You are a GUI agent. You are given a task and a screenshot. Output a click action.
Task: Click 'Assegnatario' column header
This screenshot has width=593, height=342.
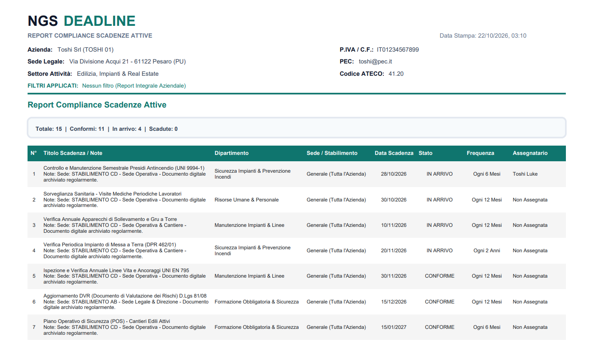click(x=530, y=153)
